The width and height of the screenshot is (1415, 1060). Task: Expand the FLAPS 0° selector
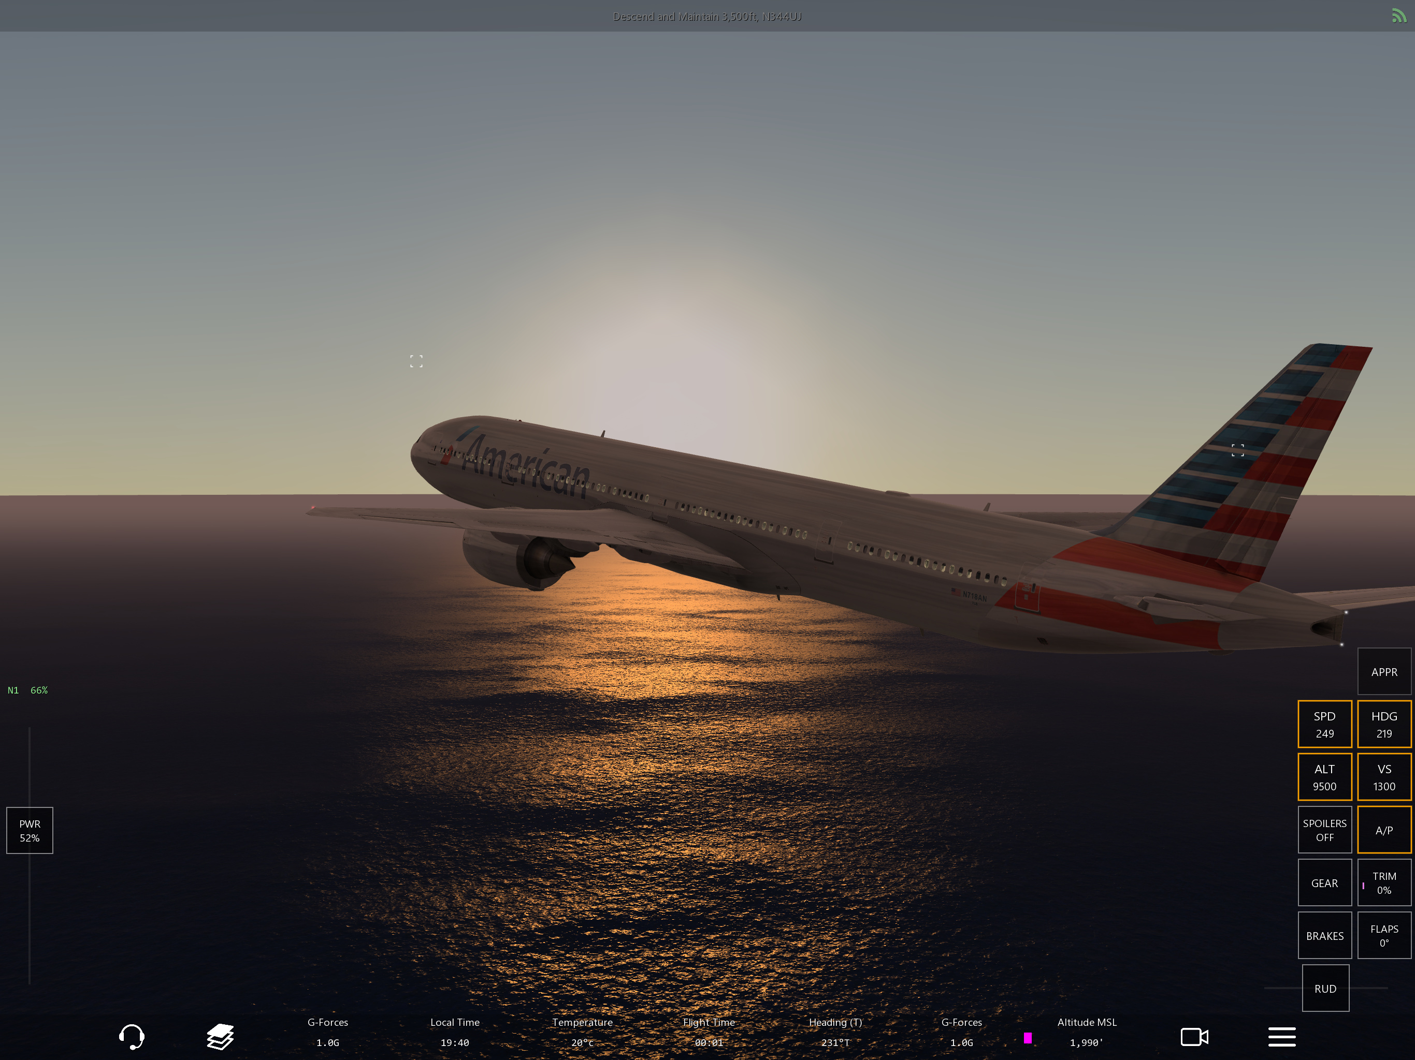click(x=1383, y=935)
